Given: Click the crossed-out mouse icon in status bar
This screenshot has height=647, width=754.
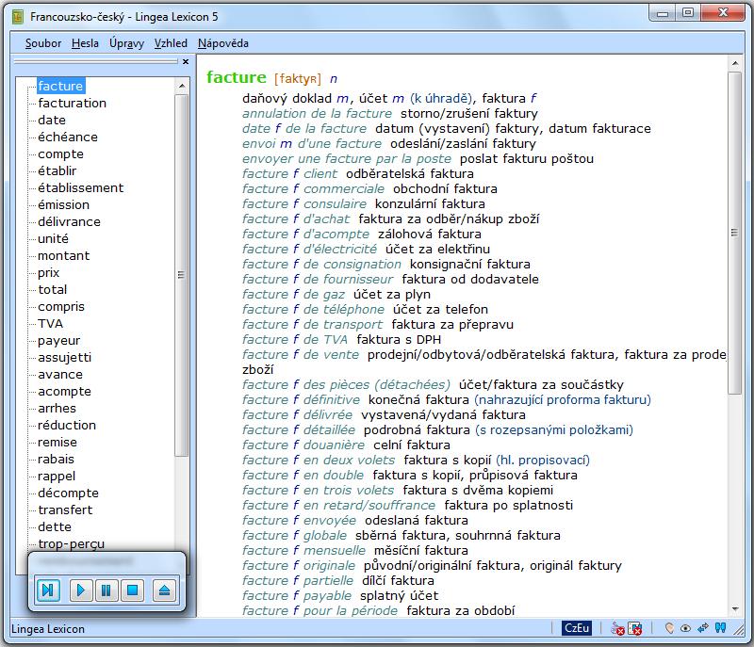Looking at the screenshot, I should (617, 628).
